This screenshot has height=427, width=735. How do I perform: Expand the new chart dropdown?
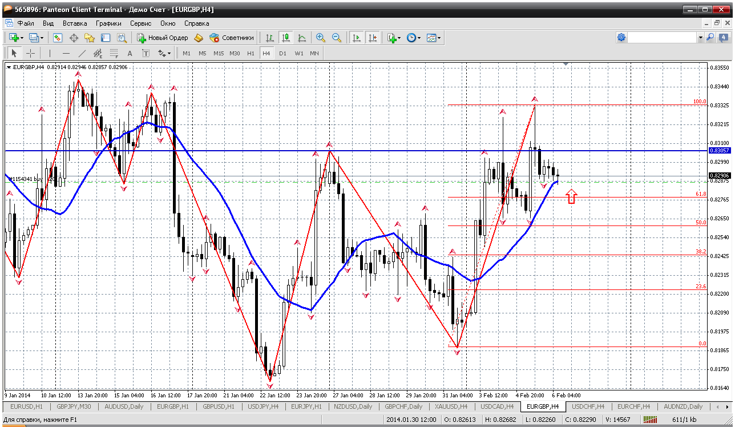pyautogui.click(x=22, y=38)
